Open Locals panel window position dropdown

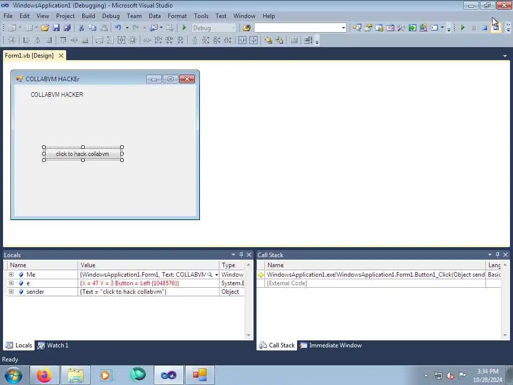click(233, 255)
